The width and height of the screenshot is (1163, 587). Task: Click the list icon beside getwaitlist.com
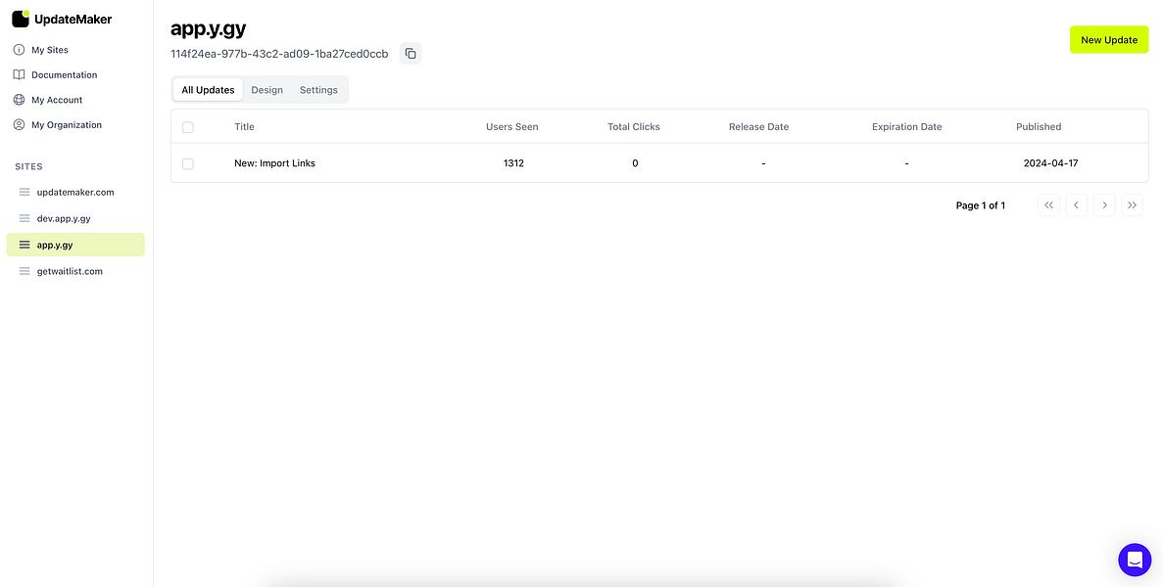tap(24, 271)
